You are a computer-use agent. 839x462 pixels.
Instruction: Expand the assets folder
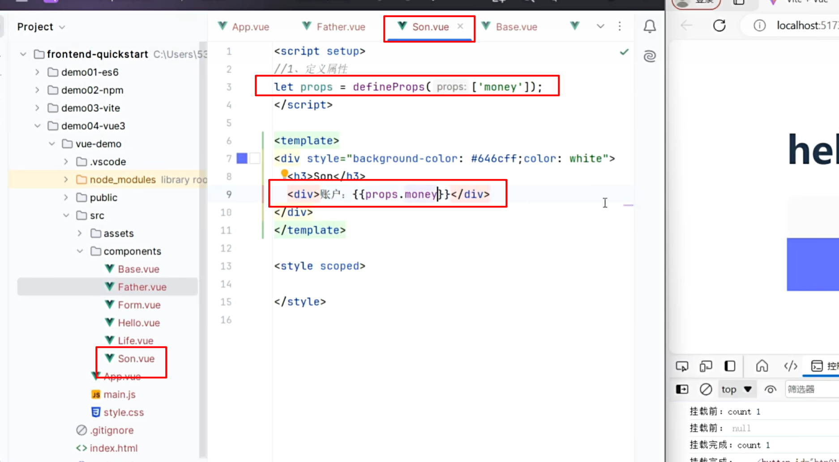(80, 233)
